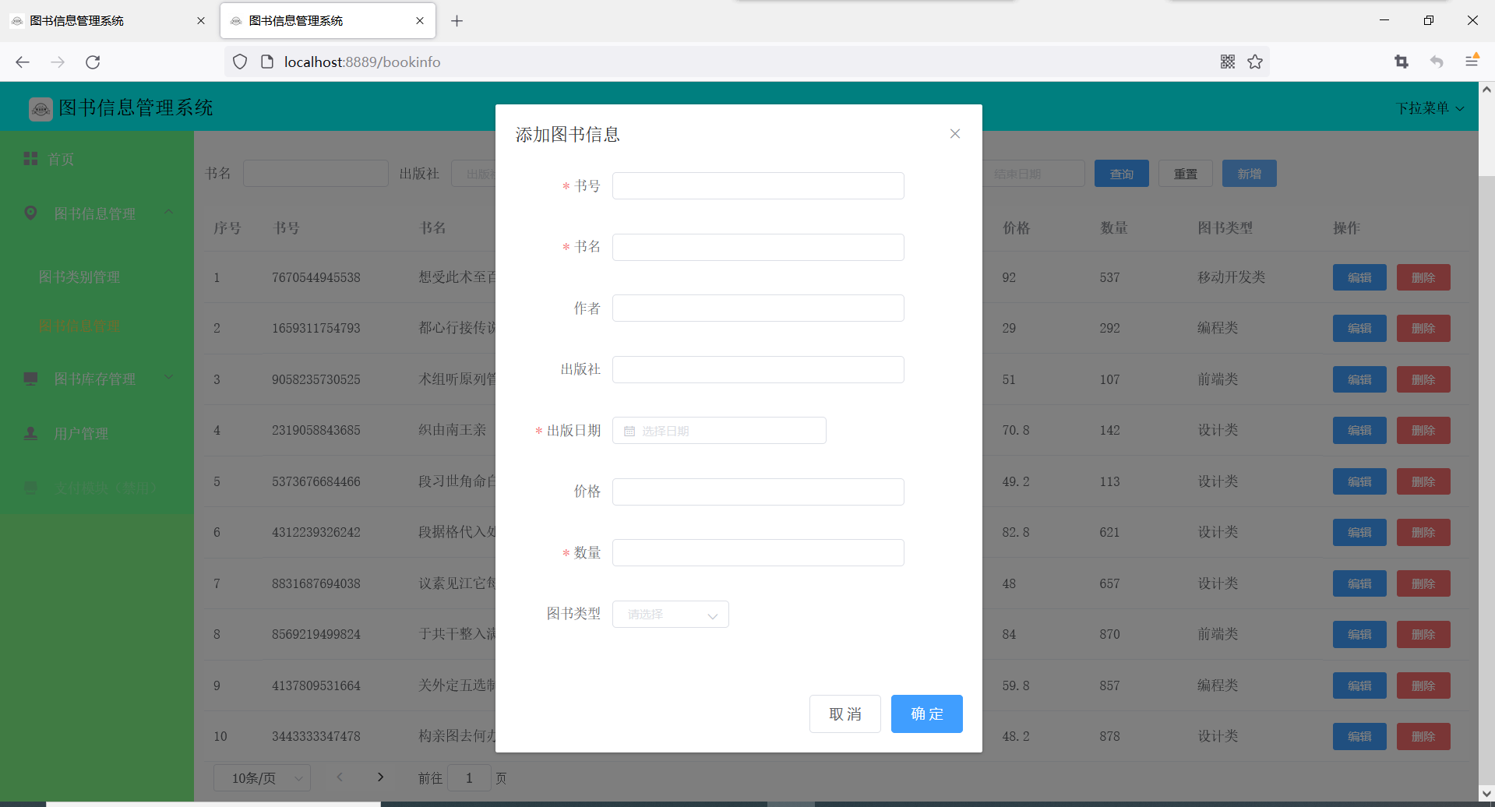
Task: Click the 确定 button
Action: pyautogui.click(x=927, y=714)
